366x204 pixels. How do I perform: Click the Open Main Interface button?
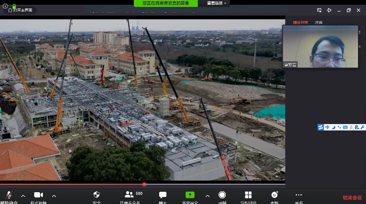(20, 10)
